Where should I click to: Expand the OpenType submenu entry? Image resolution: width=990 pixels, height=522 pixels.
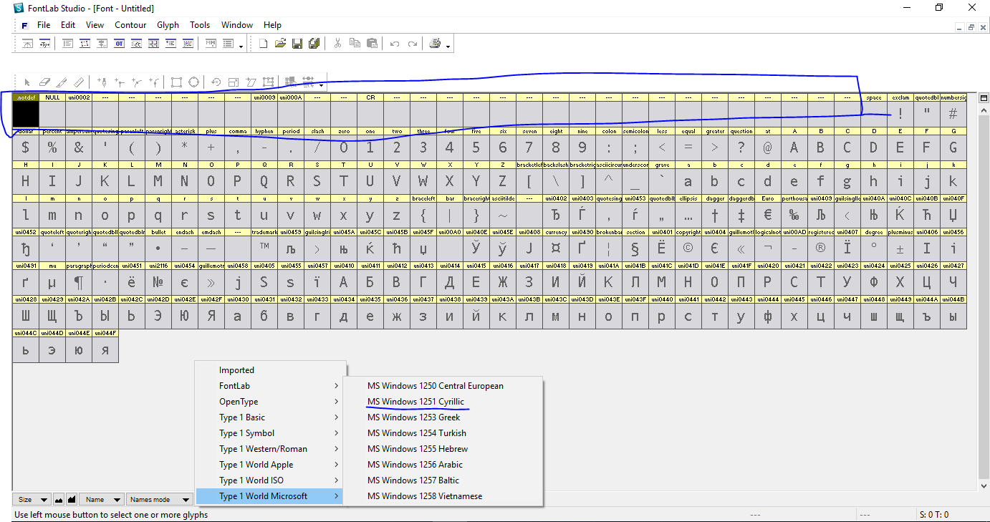(271, 402)
